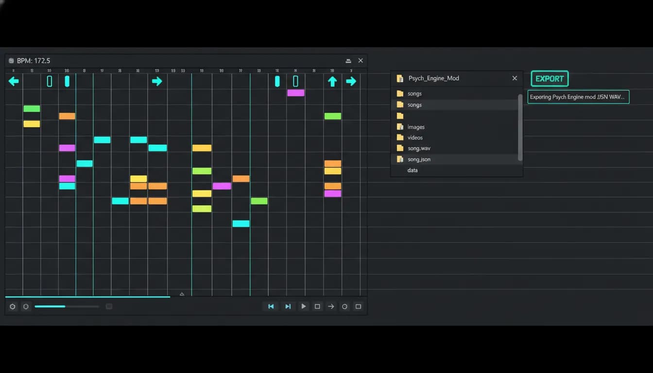
Task: Click the song.wav row's folder icon
Action: (x=400, y=148)
